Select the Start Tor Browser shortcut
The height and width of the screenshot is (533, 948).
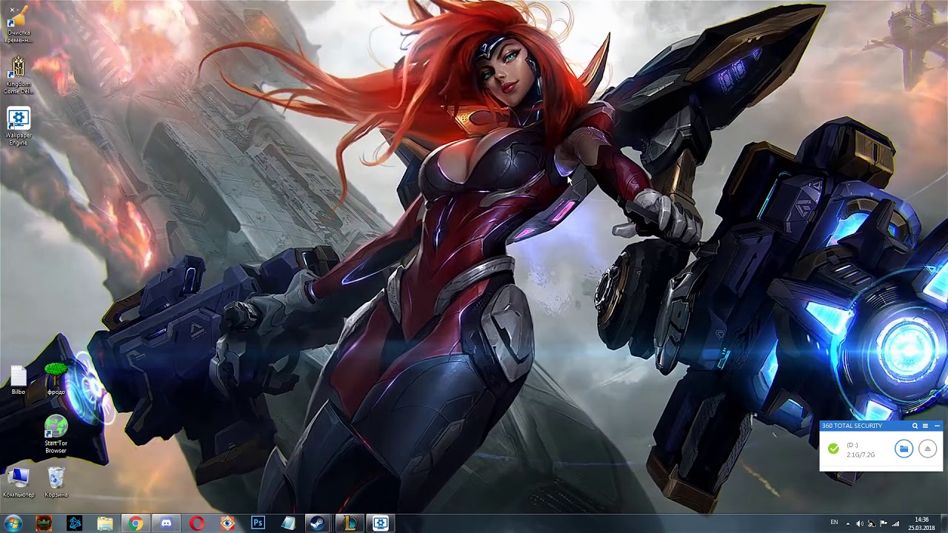(x=56, y=435)
